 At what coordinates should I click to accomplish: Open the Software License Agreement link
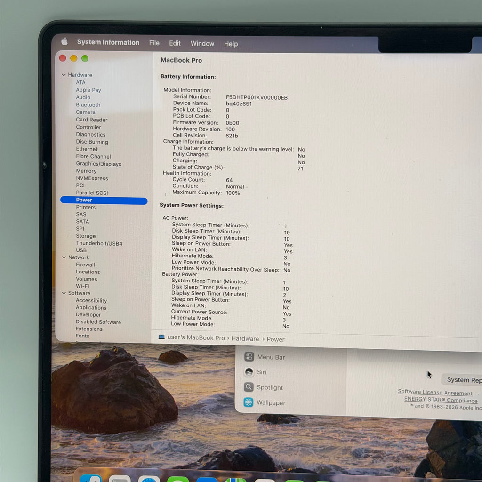pos(435,392)
